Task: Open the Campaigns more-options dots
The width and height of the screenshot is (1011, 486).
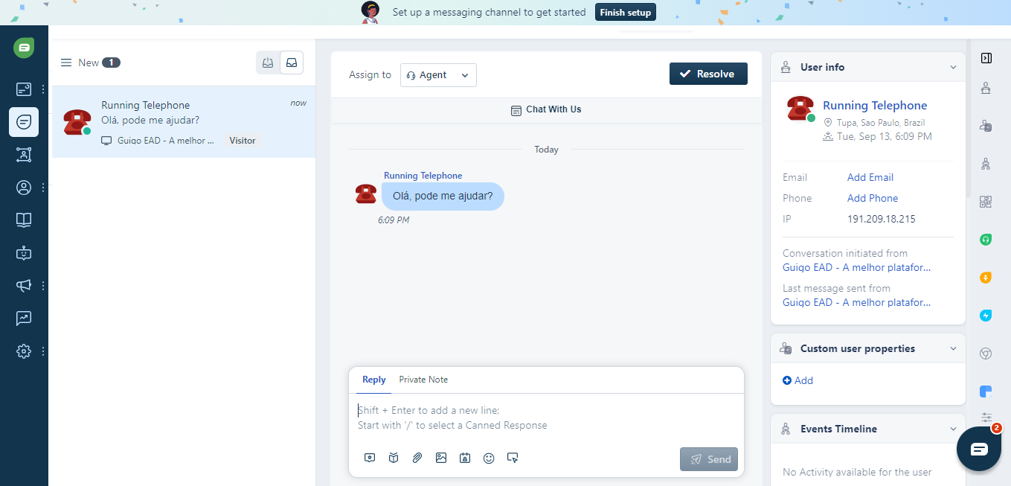Action: (x=43, y=285)
